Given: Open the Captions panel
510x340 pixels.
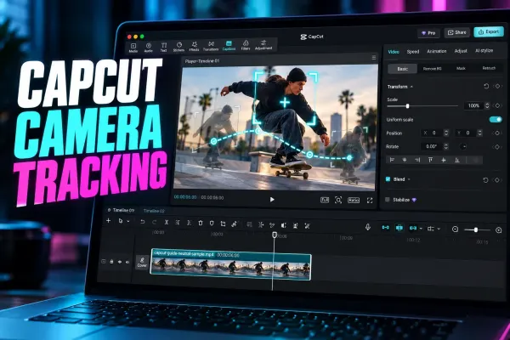Looking at the screenshot, I should tap(229, 46).
